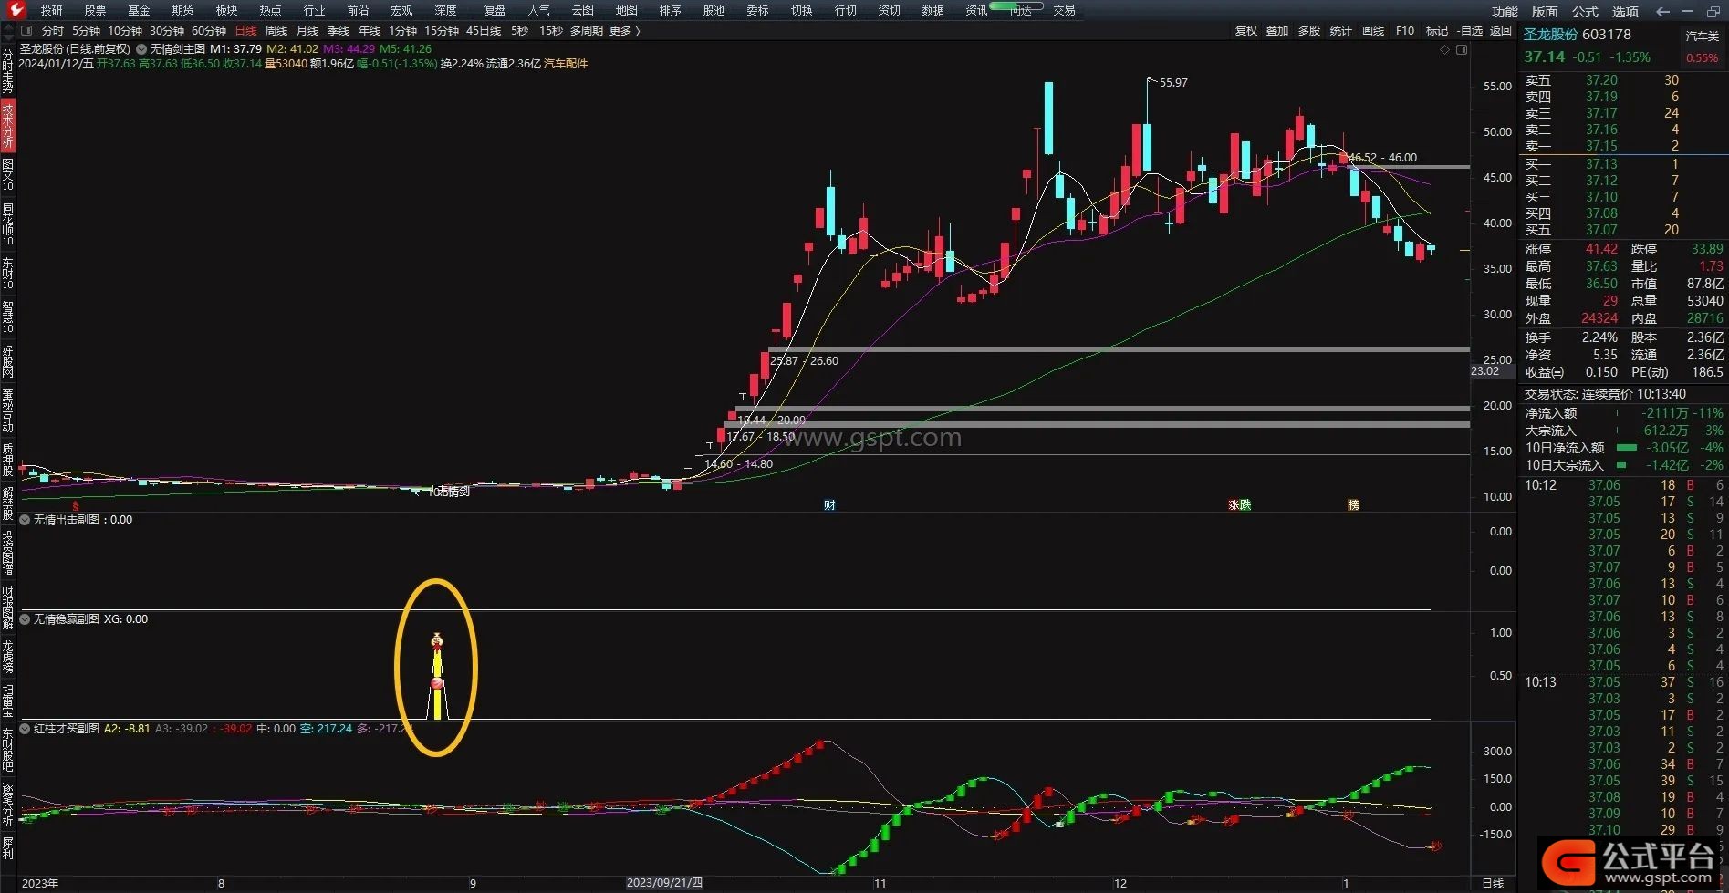
Task: Click the 多股 multi-stock button
Action: [x=1309, y=31]
